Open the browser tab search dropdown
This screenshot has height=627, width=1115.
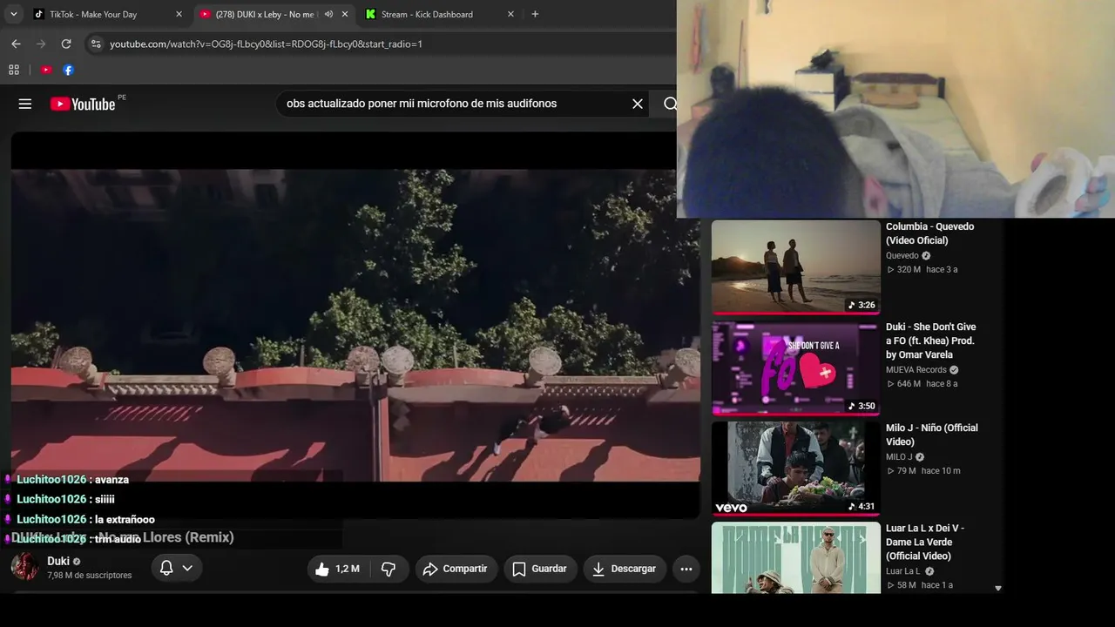point(14,14)
